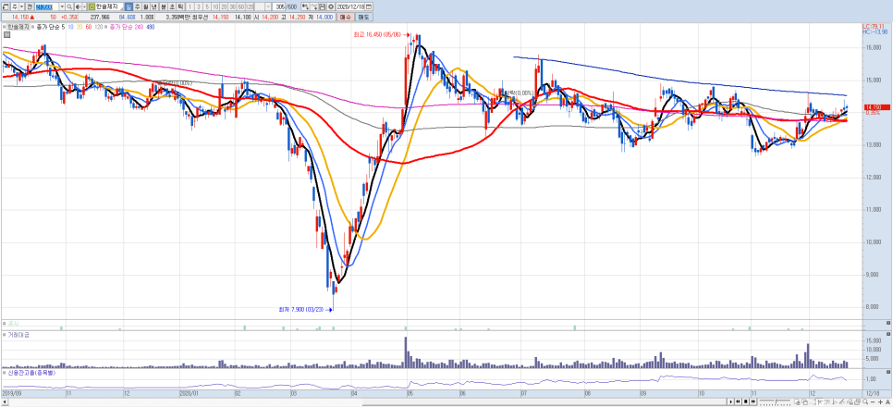Click the save chart disk icon
The image size is (893, 407).
(x=323, y=6)
